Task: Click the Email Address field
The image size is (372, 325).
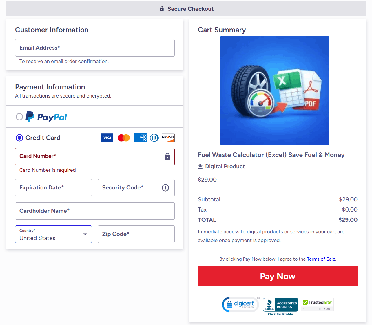Action: tap(95, 48)
